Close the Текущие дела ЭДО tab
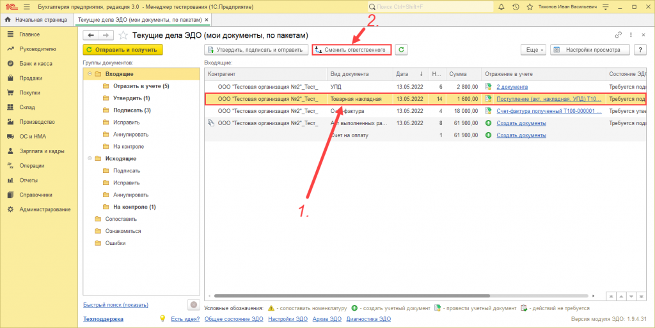The height and width of the screenshot is (328, 655). (207, 20)
